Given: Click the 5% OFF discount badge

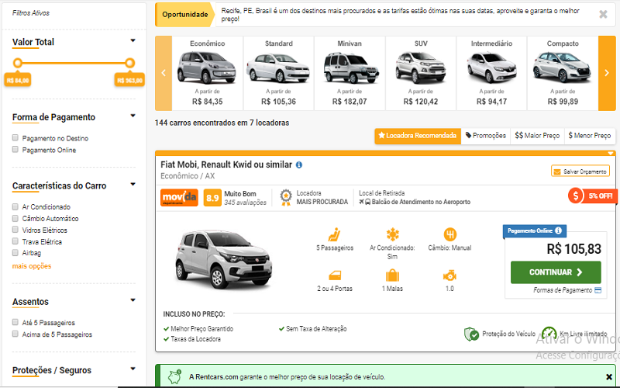Looking at the screenshot, I should [x=592, y=196].
